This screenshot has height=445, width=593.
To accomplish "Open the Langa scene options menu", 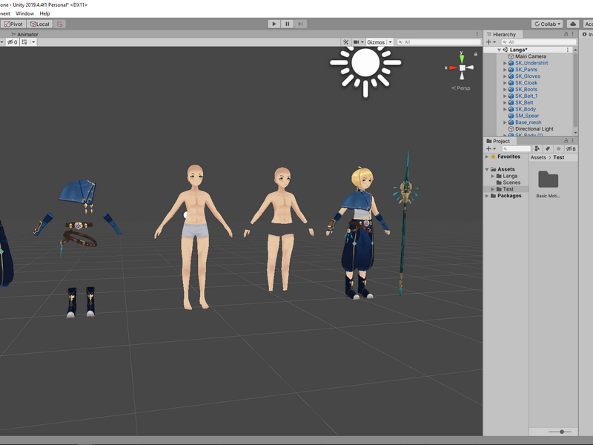I will coord(568,50).
